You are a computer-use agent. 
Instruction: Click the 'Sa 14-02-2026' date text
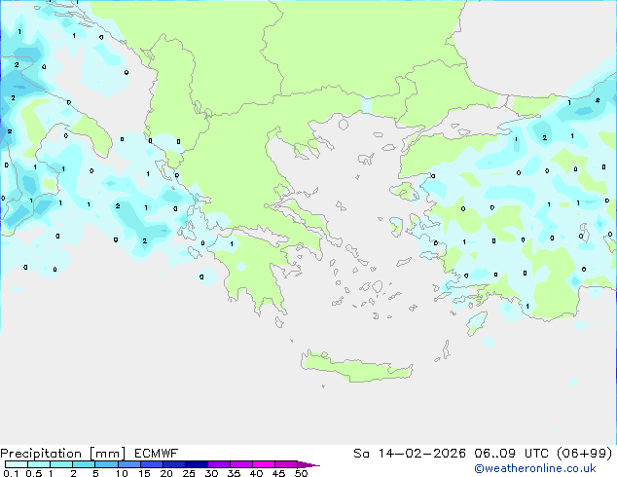(x=410, y=454)
